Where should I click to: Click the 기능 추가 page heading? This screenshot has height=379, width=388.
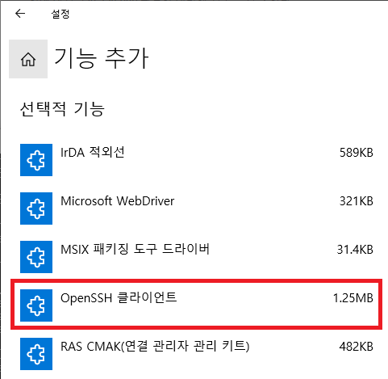(102, 58)
